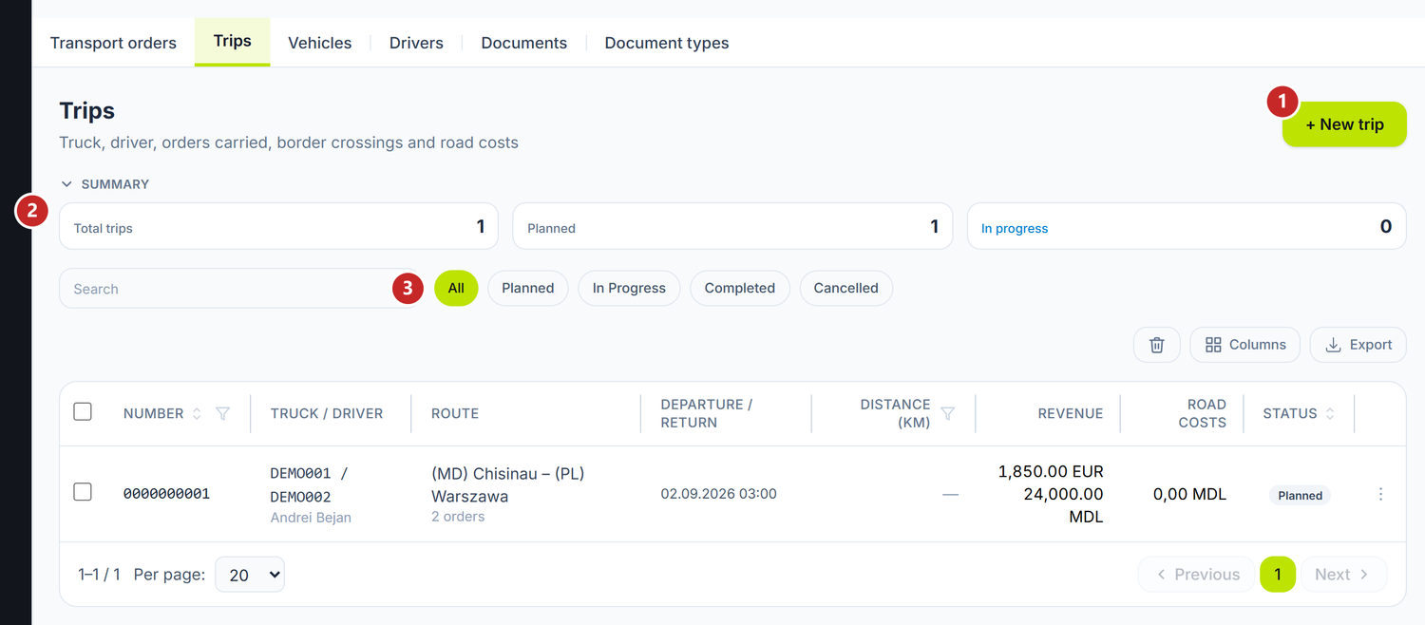Select page 1 in pagination
Viewport: 1425px width, 625px height.
tap(1278, 574)
